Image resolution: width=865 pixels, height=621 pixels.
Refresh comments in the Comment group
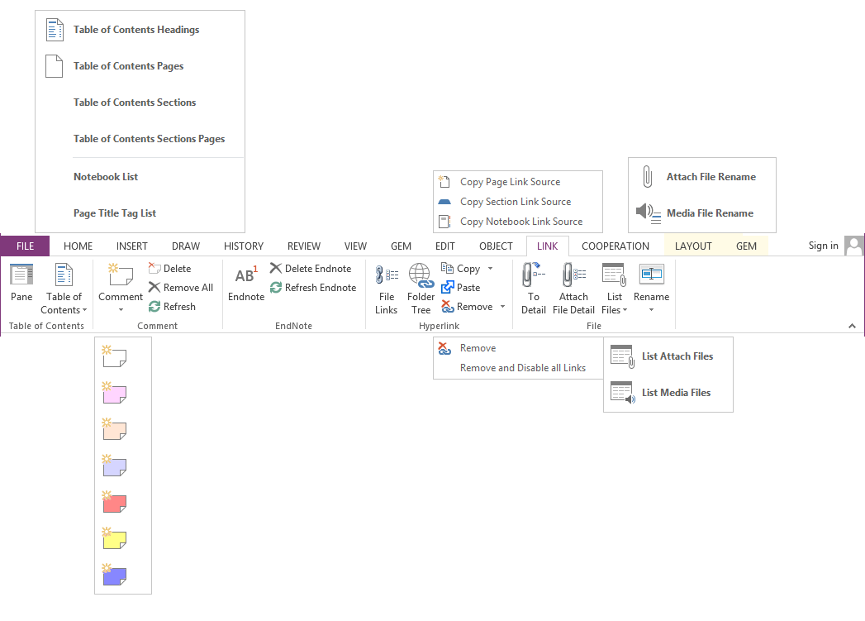click(x=172, y=306)
